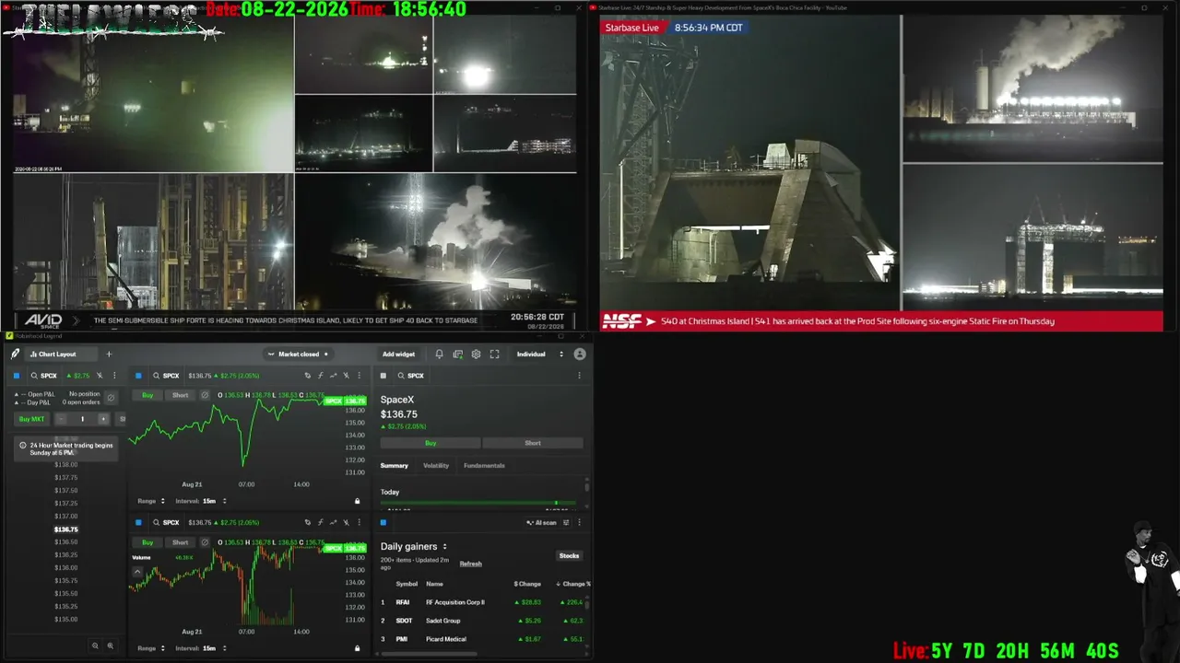The image size is (1180, 663).
Task: Select the drawing tool icon on the bottom chart
Action: click(x=307, y=522)
